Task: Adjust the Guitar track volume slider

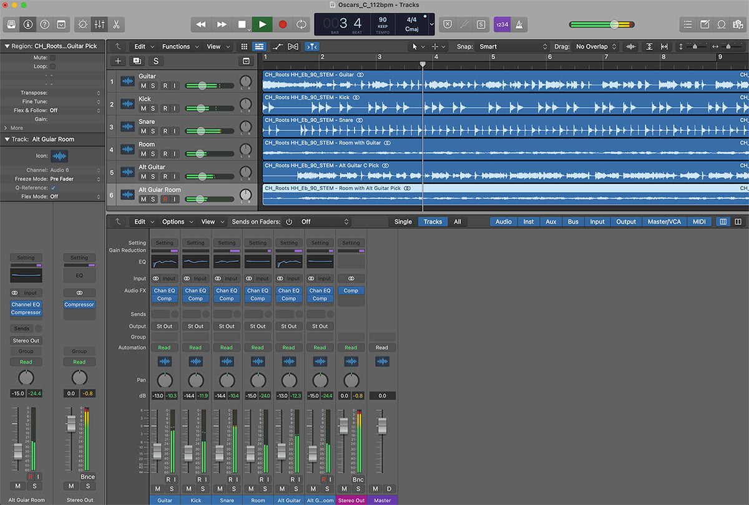Action: point(202,86)
